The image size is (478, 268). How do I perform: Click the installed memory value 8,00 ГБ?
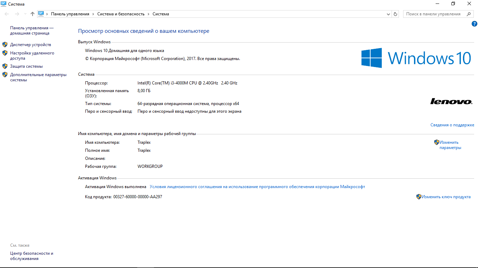point(144,91)
